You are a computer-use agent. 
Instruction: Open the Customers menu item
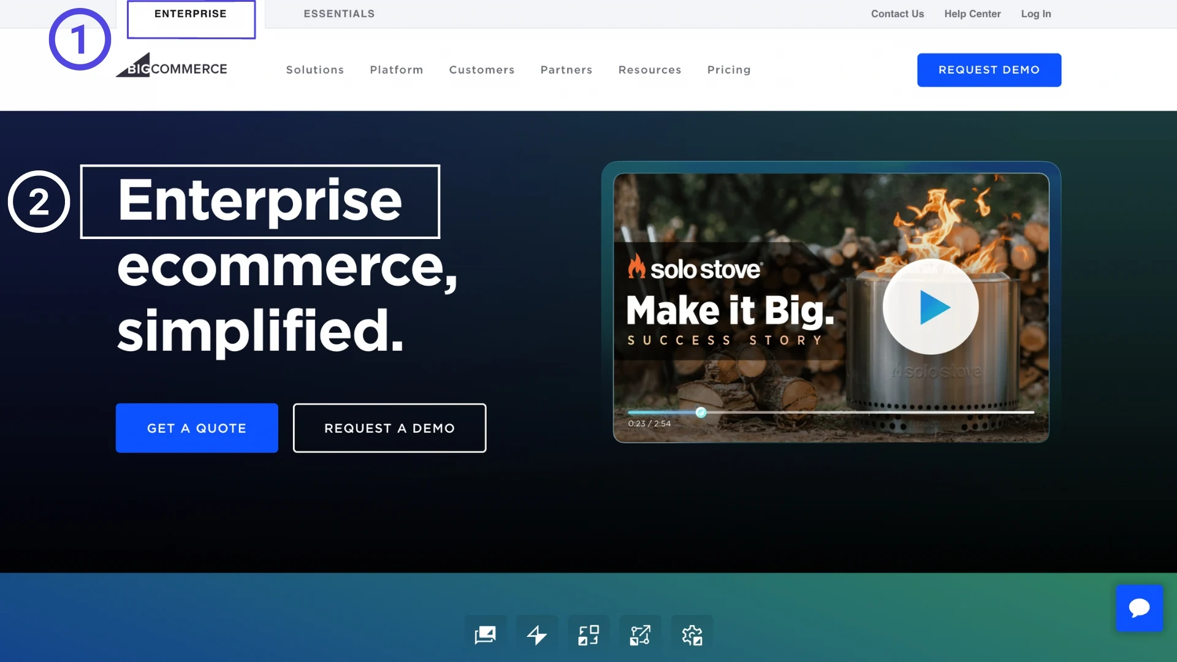482,70
